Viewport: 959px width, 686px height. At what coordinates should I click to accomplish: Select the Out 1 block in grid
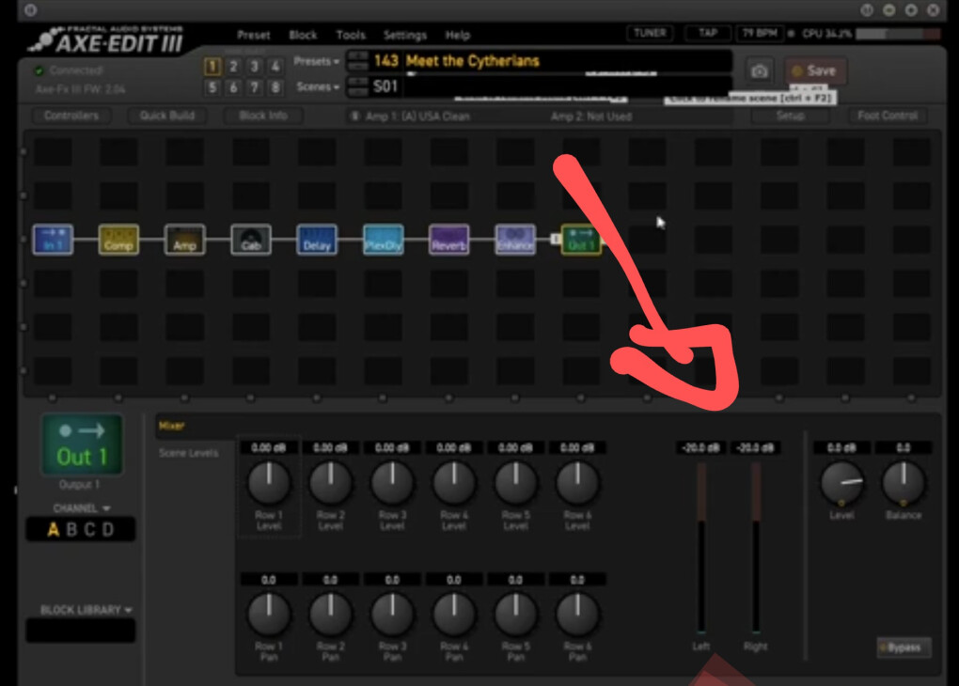[x=581, y=240]
